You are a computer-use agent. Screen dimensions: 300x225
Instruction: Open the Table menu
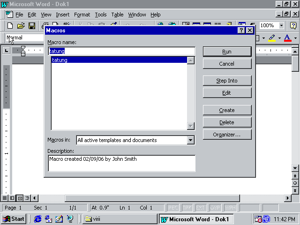[x=117, y=15]
